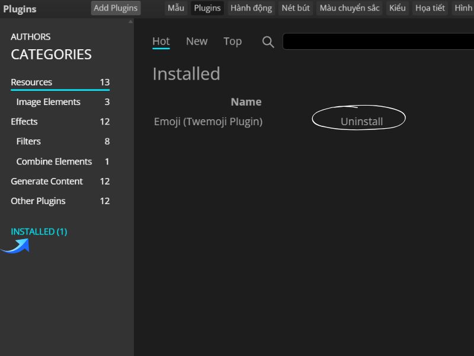Open the INSTALLED (1) list
The image size is (474, 356).
[x=39, y=231]
